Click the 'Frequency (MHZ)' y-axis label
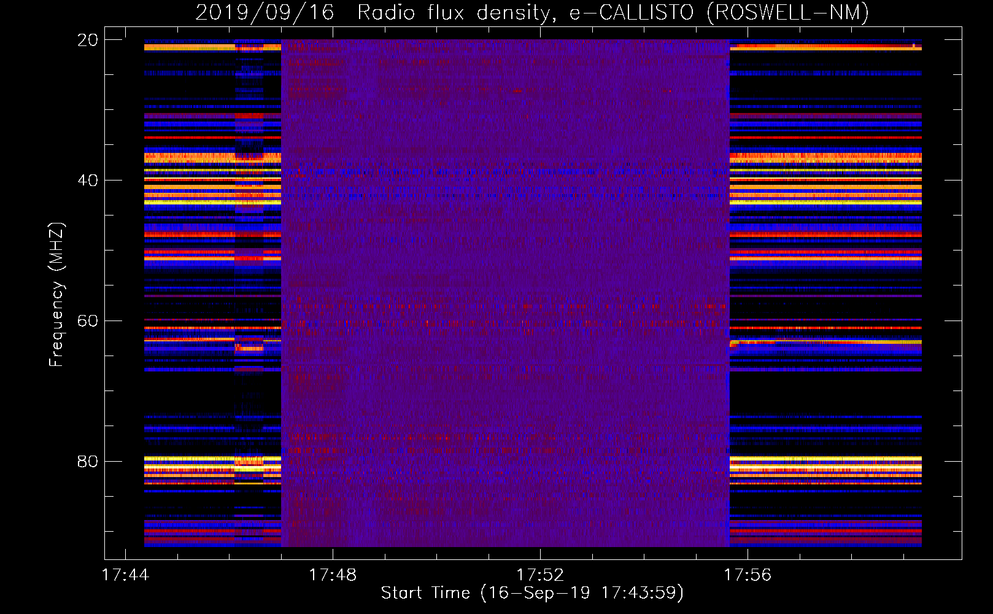The width and height of the screenshot is (993, 614). point(56,295)
